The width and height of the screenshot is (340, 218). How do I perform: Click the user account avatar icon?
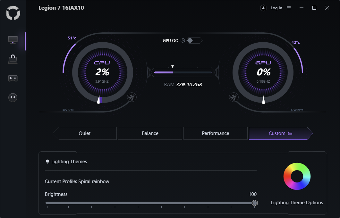pyautogui.click(x=263, y=8)
